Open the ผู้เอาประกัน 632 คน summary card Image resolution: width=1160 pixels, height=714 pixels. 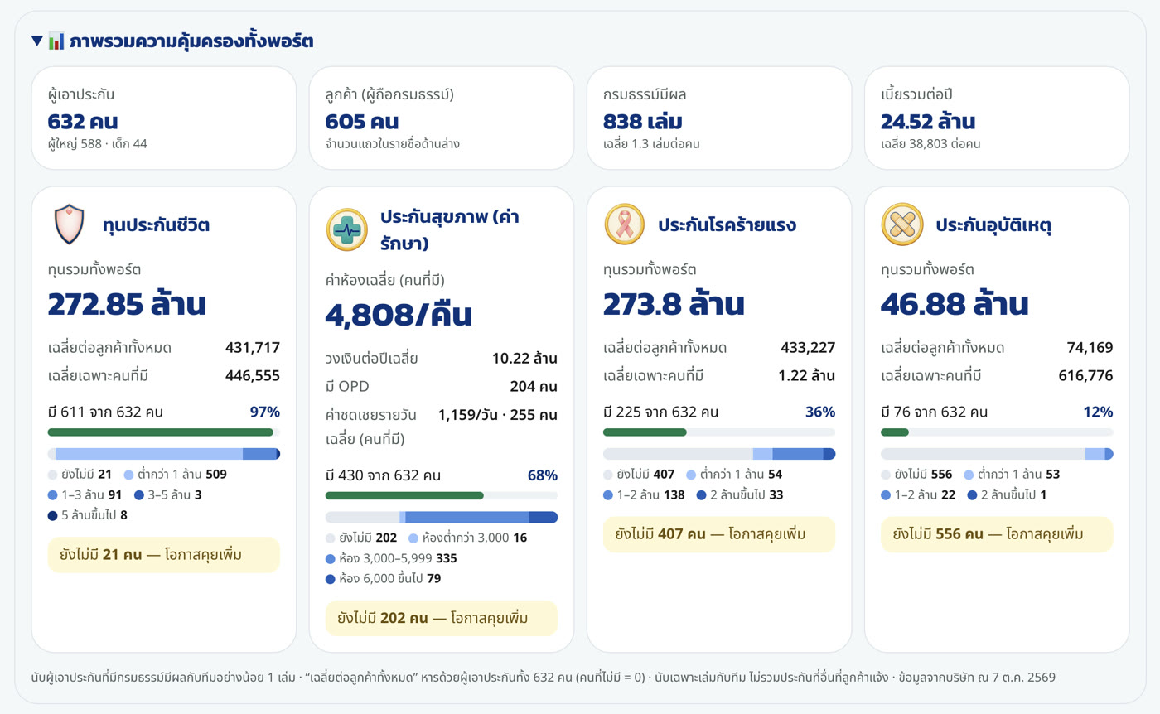point(164,118)
